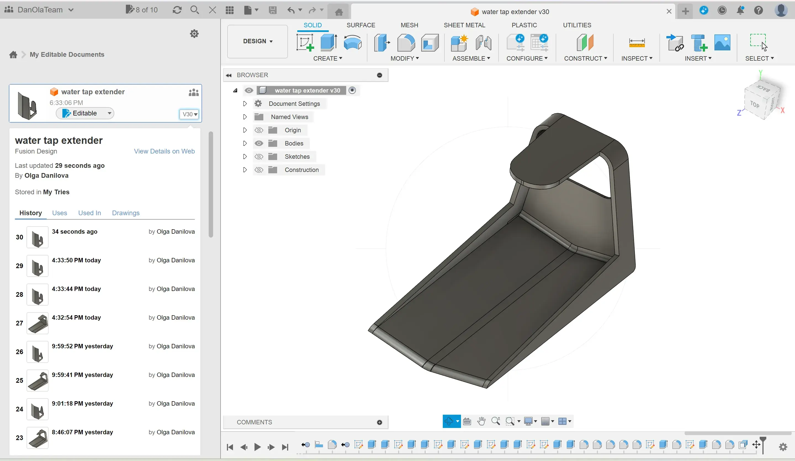Click the Look At icon
795x461 pixels.
(x=467, y=421)
